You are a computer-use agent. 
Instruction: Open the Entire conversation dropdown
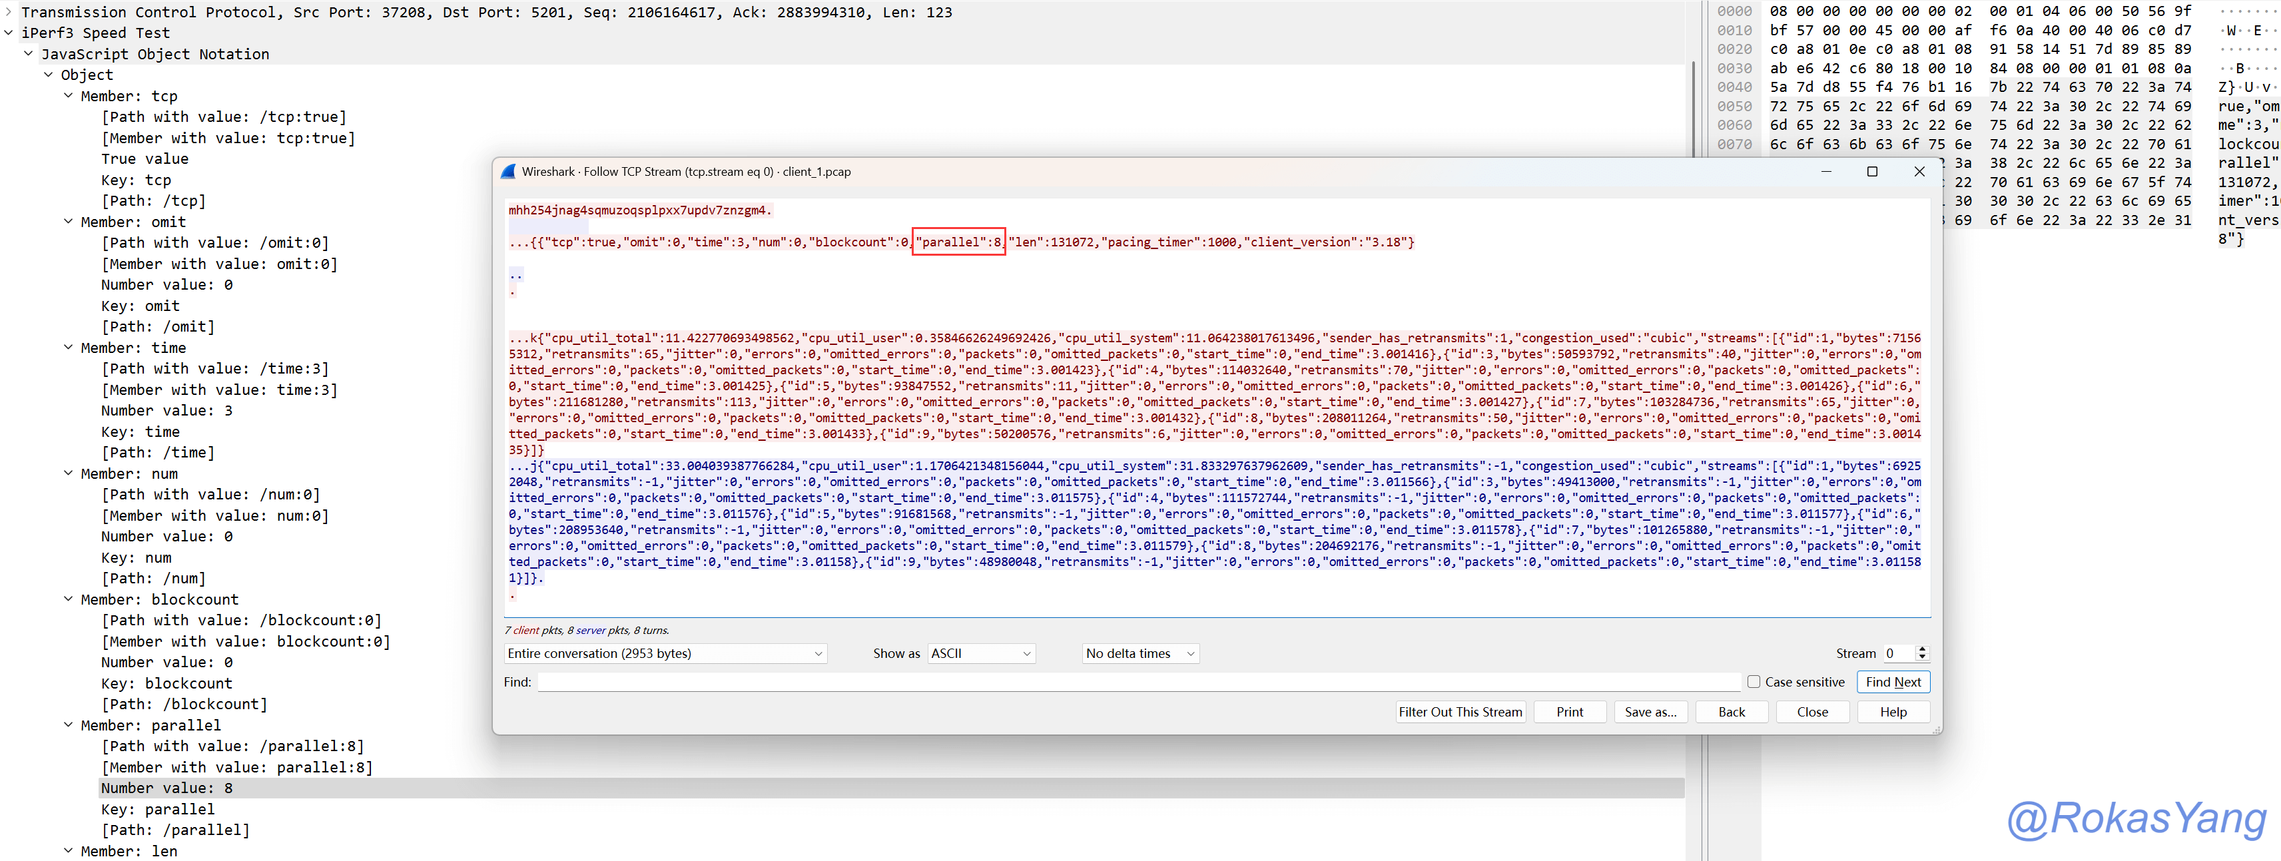tap(665, 653)
